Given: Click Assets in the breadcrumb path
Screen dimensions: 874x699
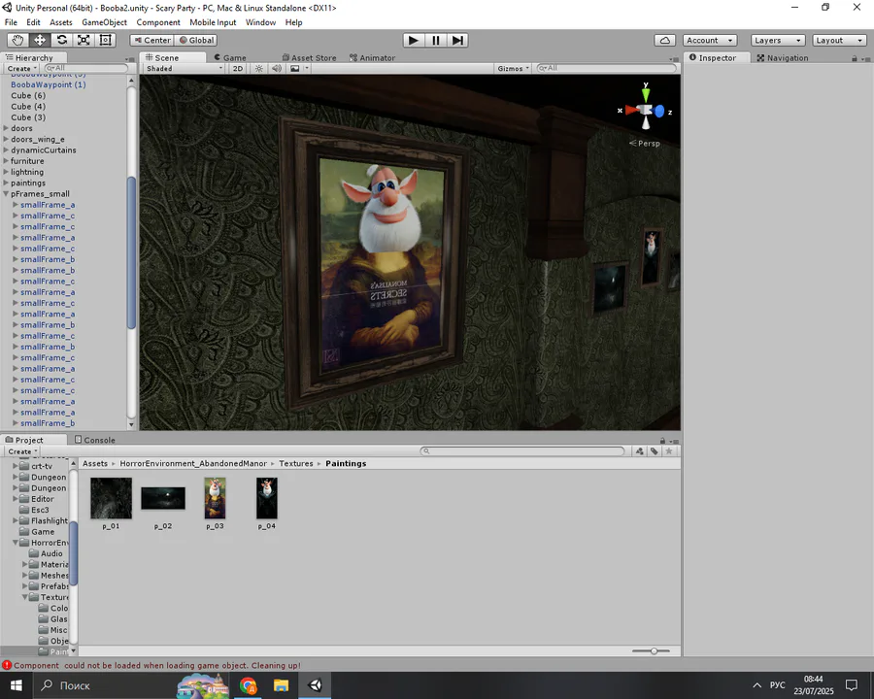Looking at the screenshot, I should tap(95, 464).
